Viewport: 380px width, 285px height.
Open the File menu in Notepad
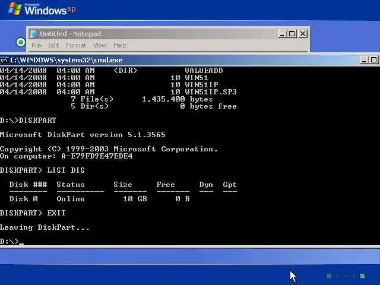36,45
